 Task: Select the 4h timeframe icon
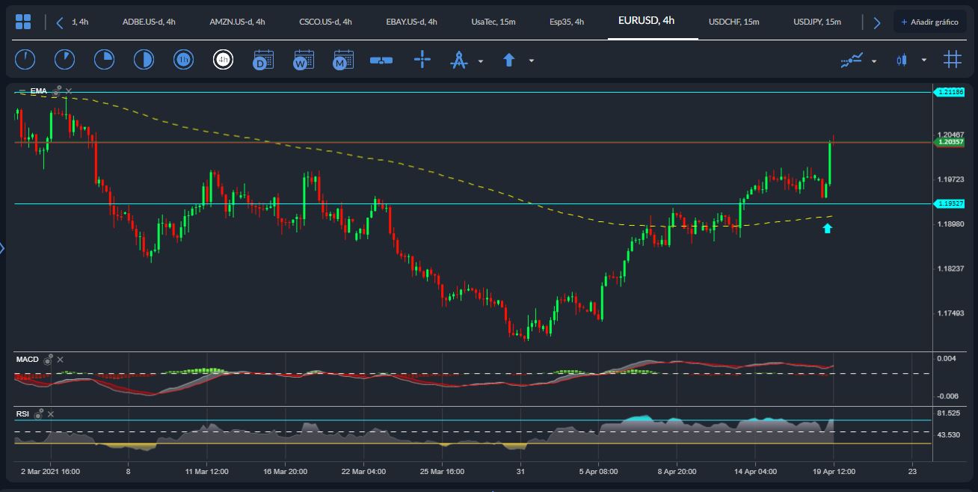[x=224, y=59]
